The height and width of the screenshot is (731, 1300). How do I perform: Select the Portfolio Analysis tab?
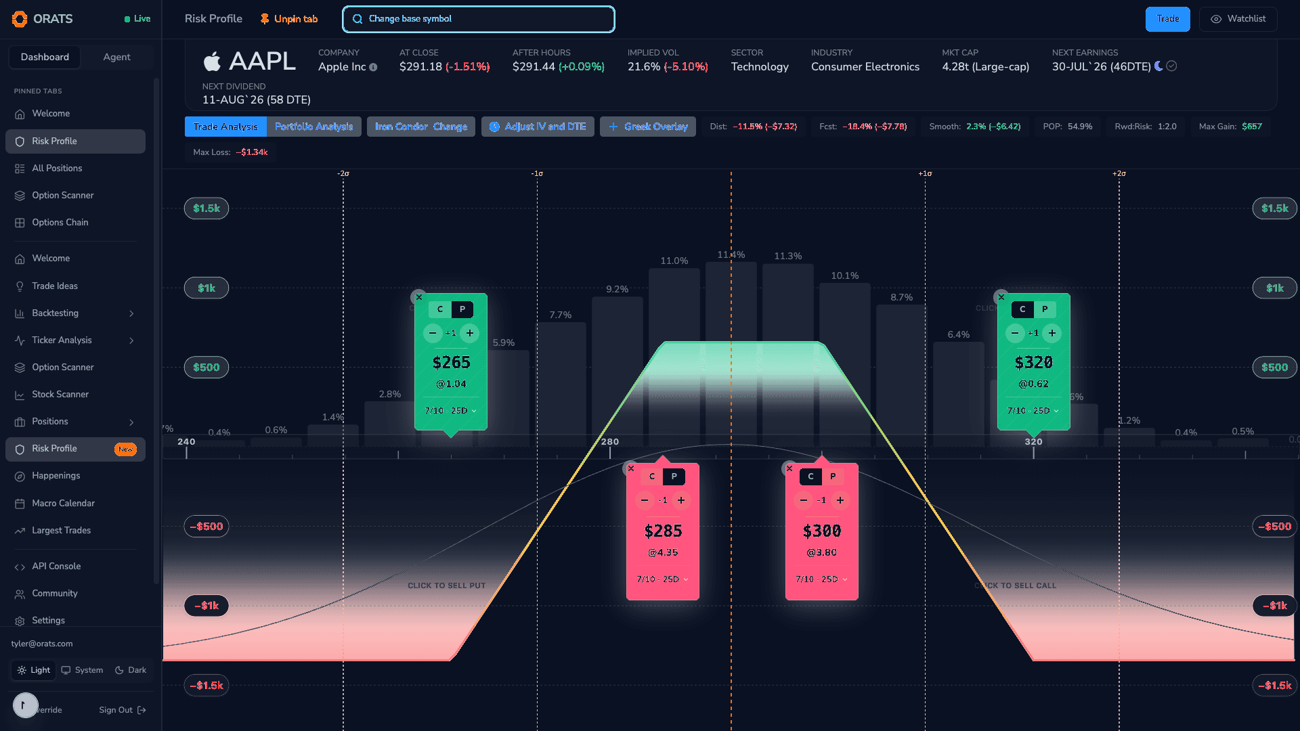[313, 127]
